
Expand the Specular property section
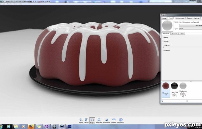point(166,41)
